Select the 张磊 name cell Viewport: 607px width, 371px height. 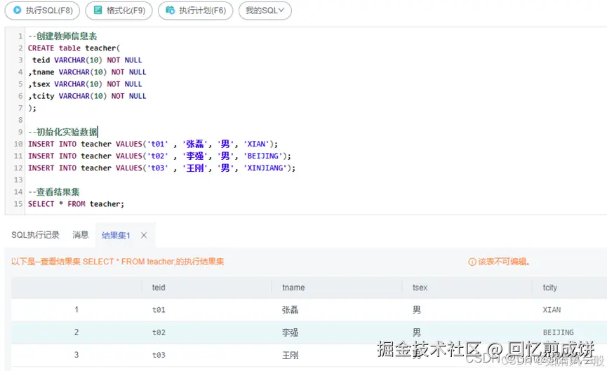[290, 310]
